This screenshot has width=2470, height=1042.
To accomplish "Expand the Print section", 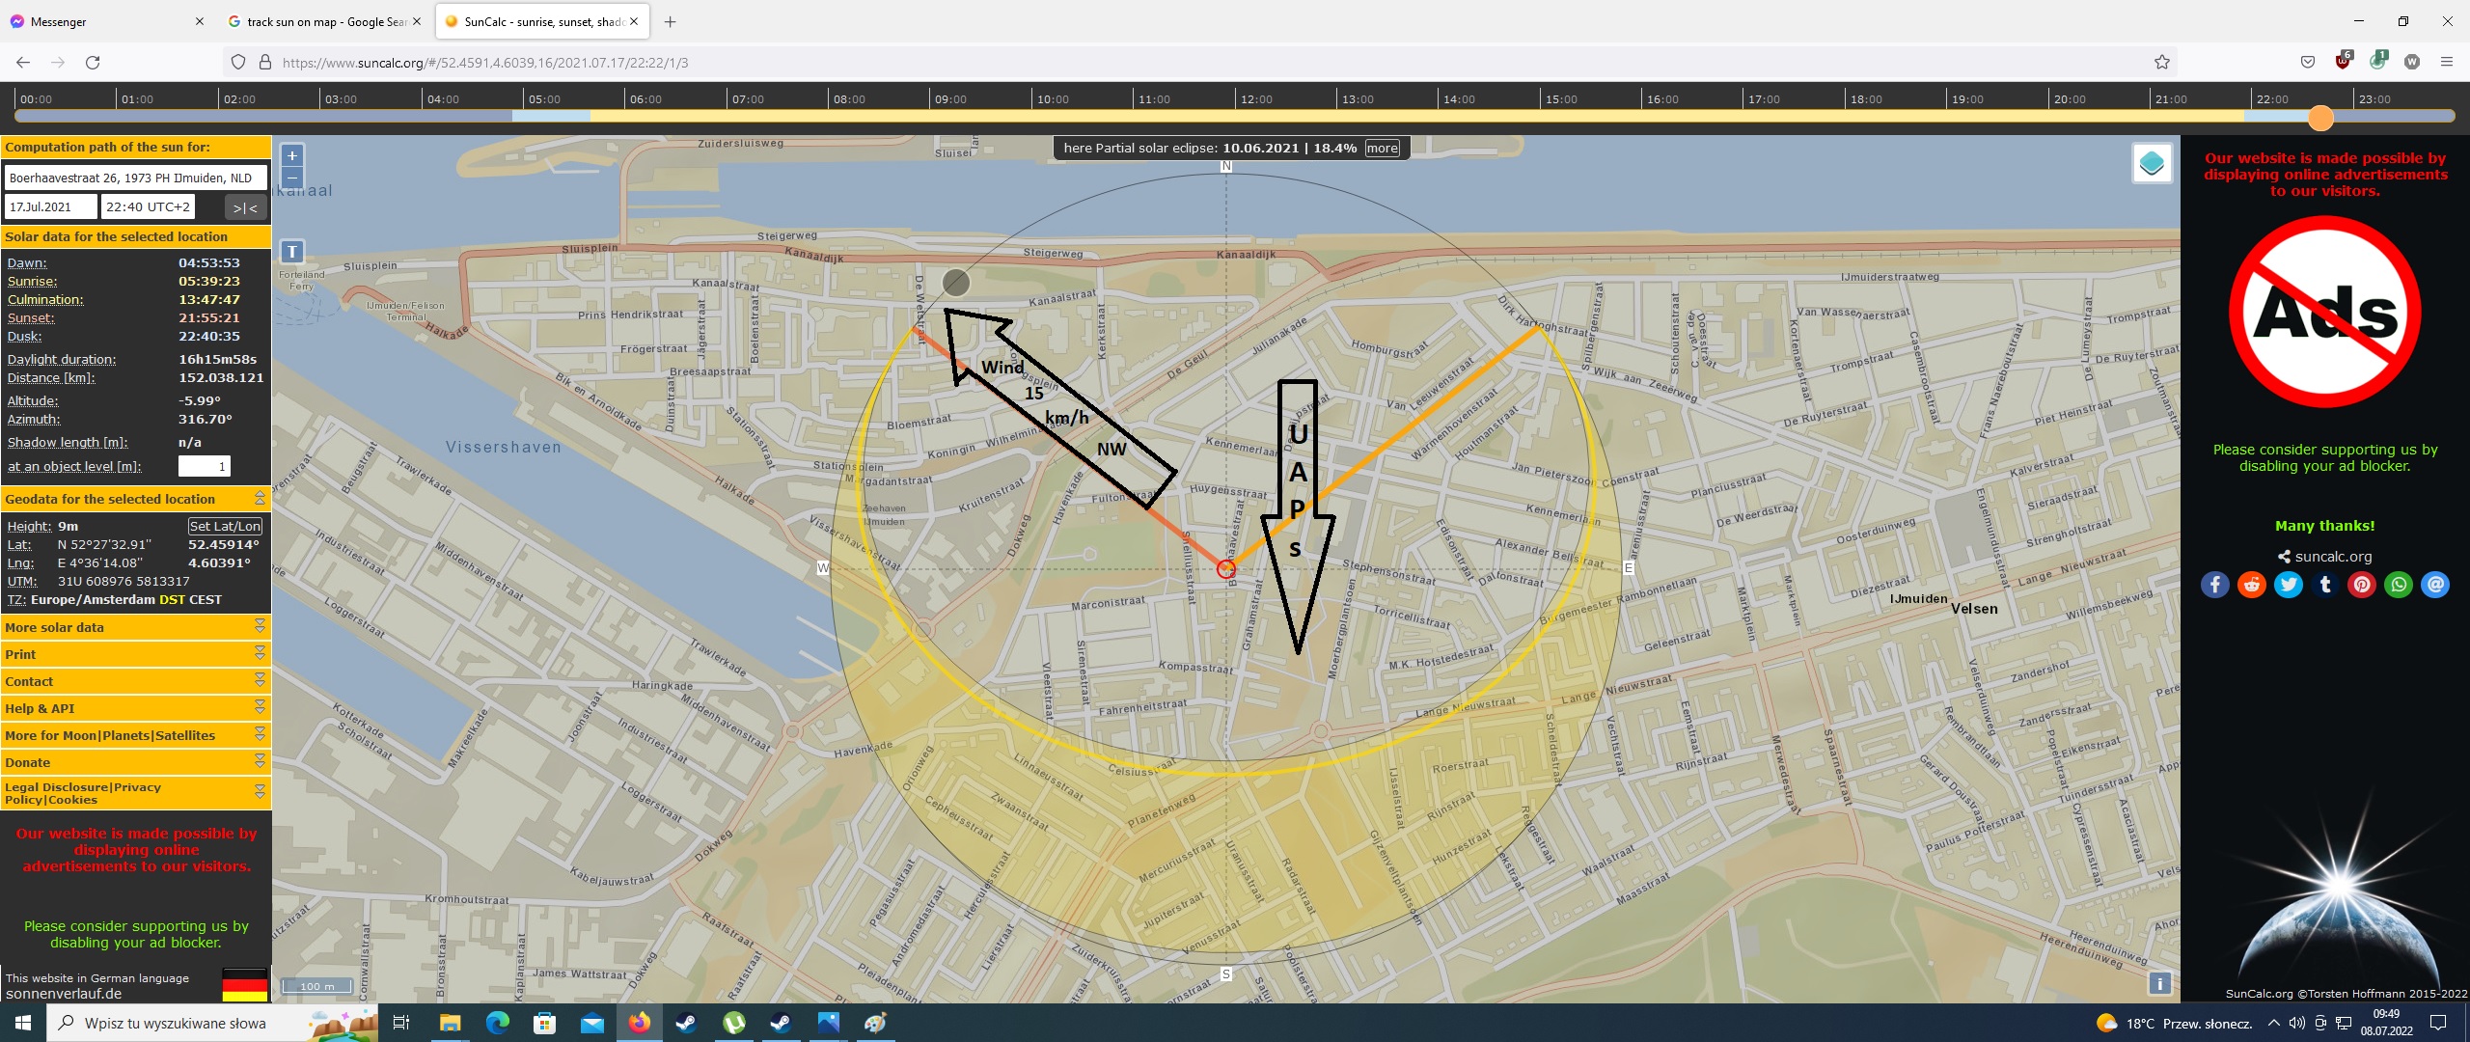I will pyautogui.click(x=135, y=654).
